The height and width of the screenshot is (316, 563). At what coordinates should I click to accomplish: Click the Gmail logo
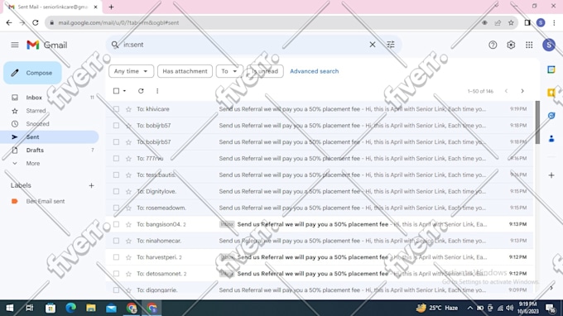point(46,45)
